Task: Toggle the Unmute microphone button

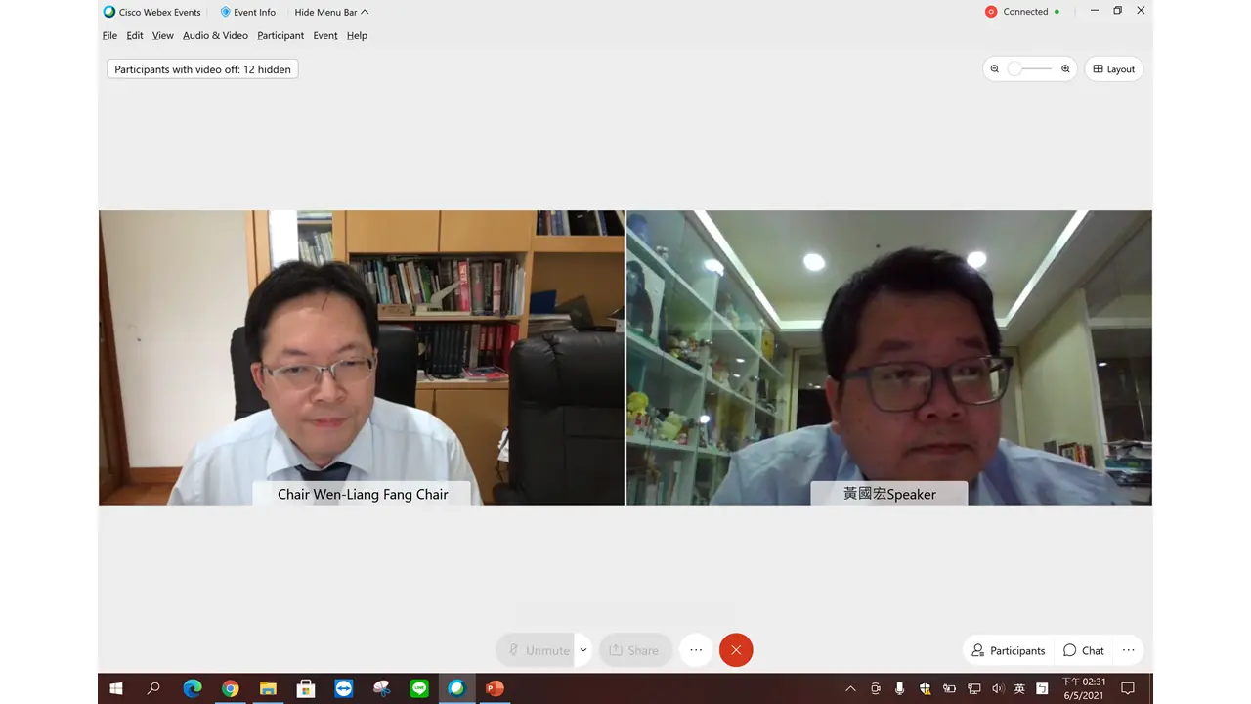Action: 537,650
